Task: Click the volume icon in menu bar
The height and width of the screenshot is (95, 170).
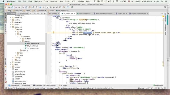Action: point(110,1)
